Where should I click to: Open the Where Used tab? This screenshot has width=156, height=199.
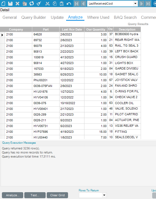(98, 17)
